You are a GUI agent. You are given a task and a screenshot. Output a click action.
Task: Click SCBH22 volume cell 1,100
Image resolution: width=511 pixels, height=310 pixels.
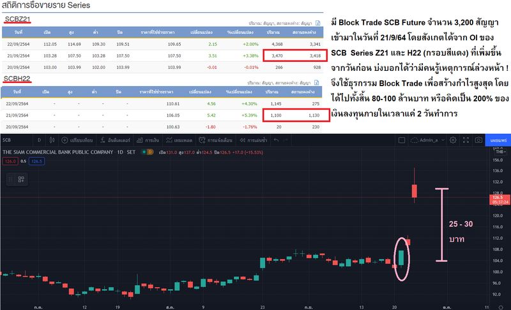click(276, 115)
